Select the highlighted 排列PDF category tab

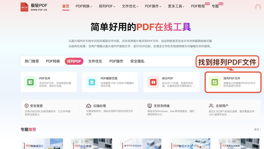click(74, 61)
